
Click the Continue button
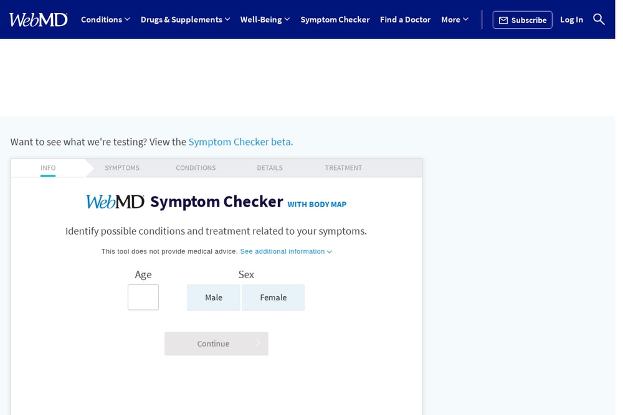216,343
